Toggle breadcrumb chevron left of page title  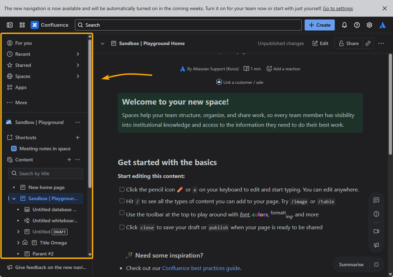(x=103, y=43)
